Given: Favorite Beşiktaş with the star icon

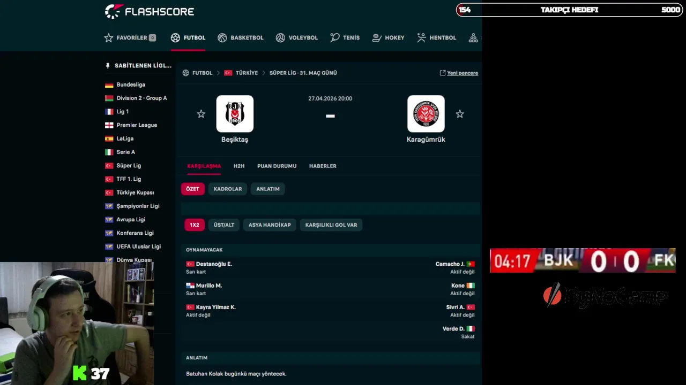Looking at the screenshot, I should (201, 114).
